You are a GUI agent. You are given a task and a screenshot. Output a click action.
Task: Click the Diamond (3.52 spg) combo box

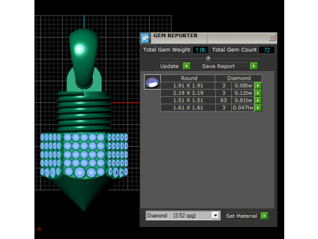(x=183, y=216)
